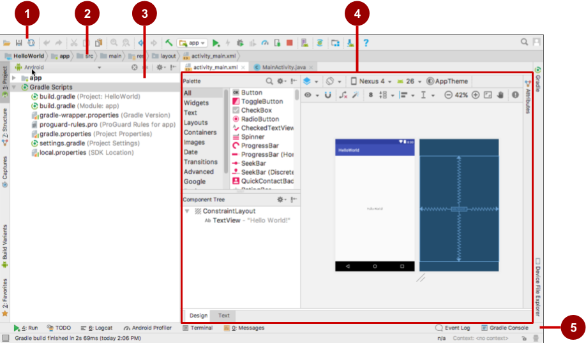The width and height of the screenshot is (586, 343).
Task: Switch to the Text tab at bottom
Action: pyautogui.click(x=224, y=316)
